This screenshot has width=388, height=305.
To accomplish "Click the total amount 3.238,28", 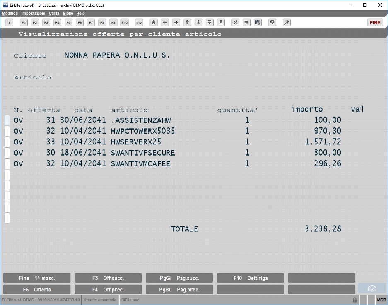I will [x=323, y=229].
